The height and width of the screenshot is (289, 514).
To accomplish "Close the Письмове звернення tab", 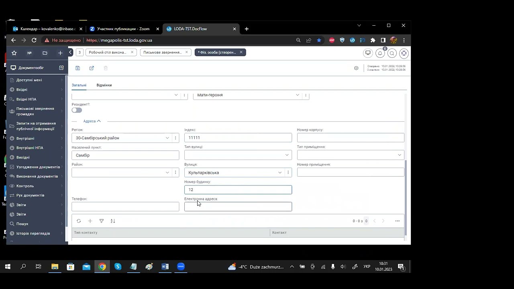I will click(186, 52).
